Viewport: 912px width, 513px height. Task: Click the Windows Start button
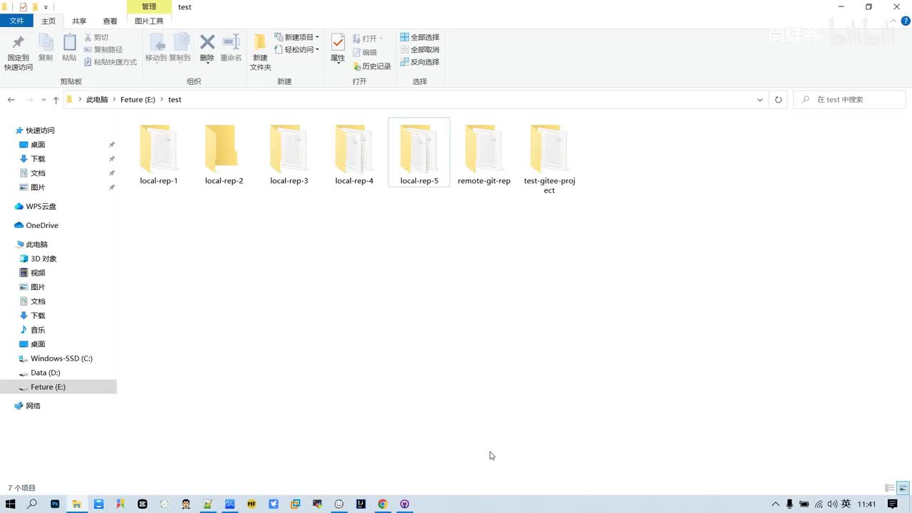click(x=10, y=504)
